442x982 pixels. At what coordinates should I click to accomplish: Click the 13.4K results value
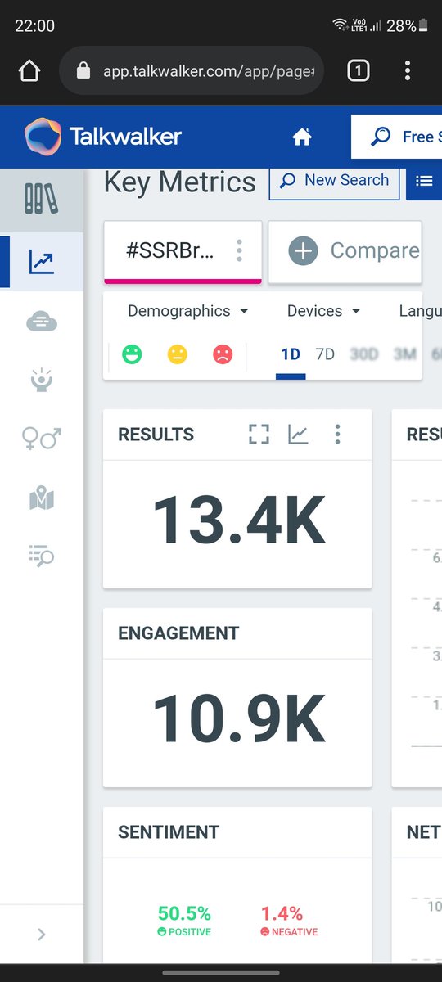[238, 520]
